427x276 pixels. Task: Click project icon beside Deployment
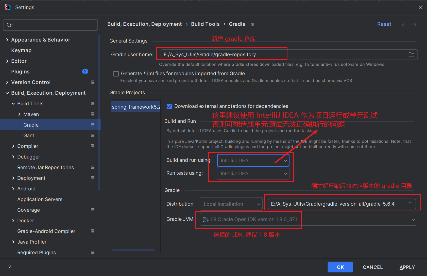click(93, 178)
